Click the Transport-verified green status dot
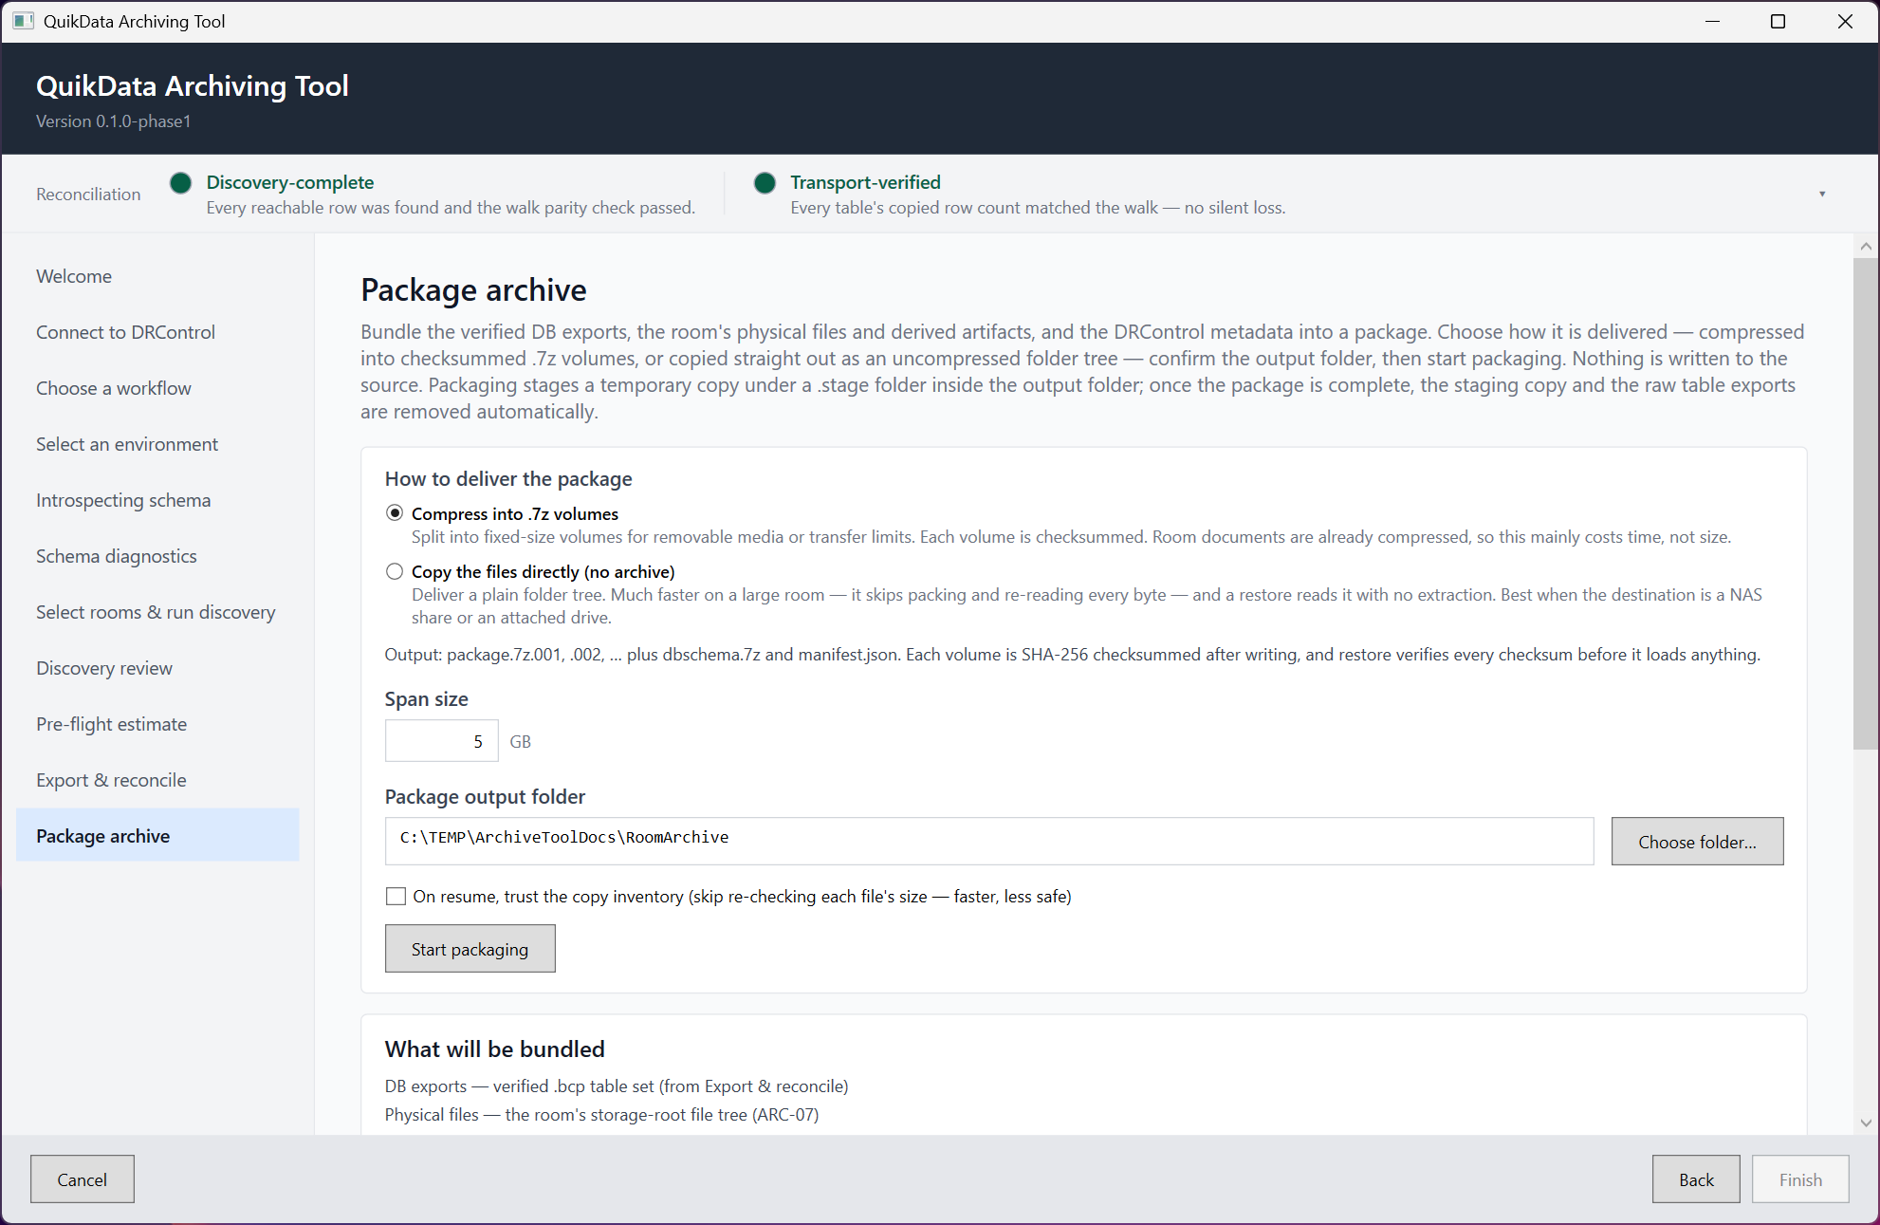Screen dimensions: 1880x1225 (765, 183)
